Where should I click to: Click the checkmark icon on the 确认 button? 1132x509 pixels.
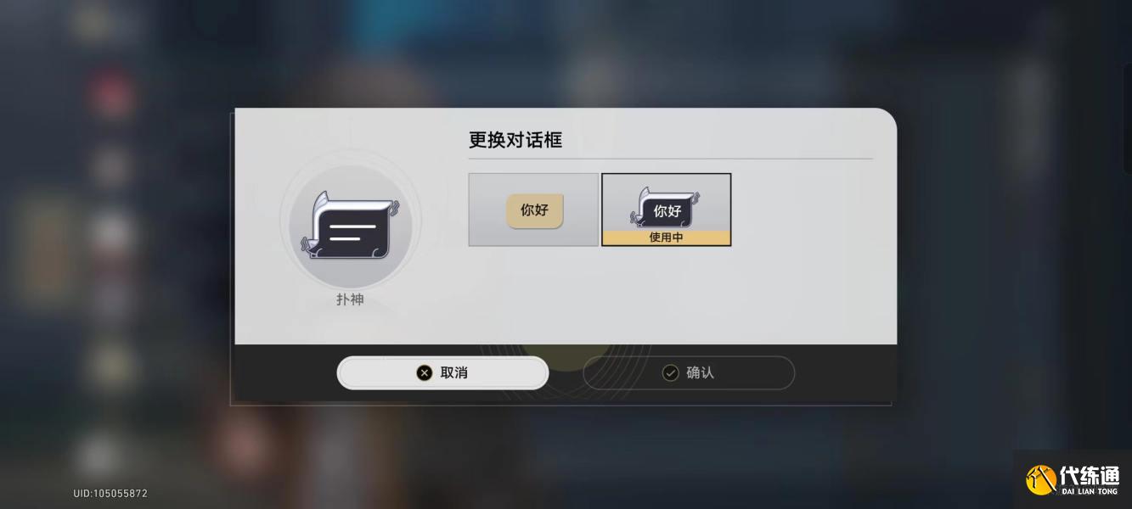670,372
